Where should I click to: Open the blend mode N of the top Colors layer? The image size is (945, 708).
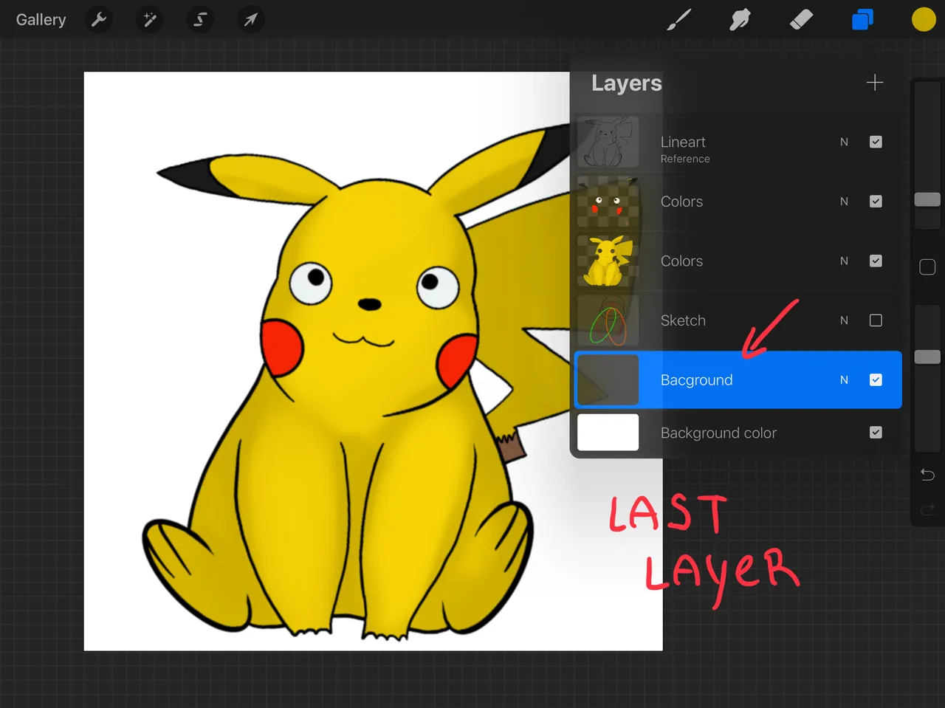coord(844,202)
